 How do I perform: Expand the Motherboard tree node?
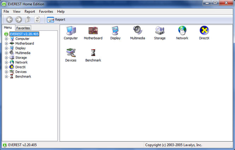point(6,43)
